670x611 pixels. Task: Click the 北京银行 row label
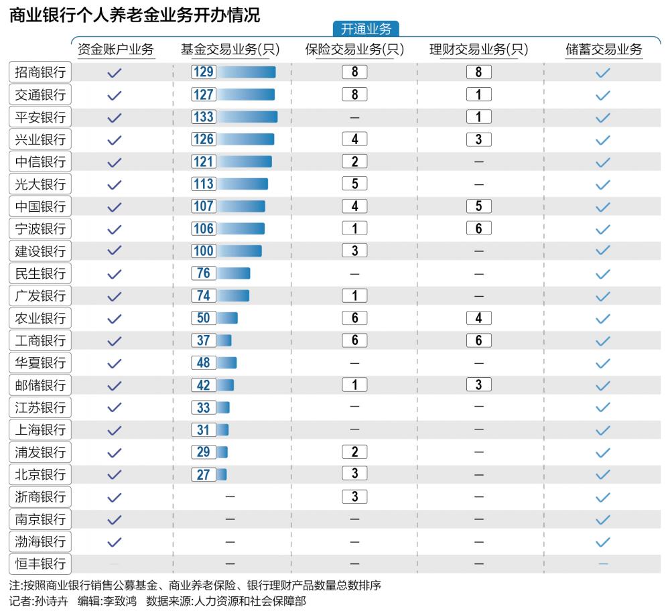coord(40,474)
